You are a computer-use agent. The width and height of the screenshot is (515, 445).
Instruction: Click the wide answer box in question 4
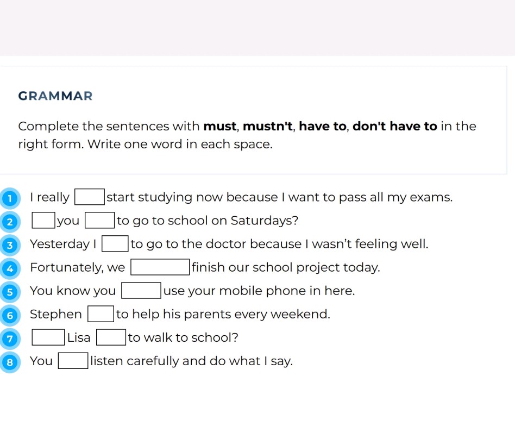coord(160,266)
